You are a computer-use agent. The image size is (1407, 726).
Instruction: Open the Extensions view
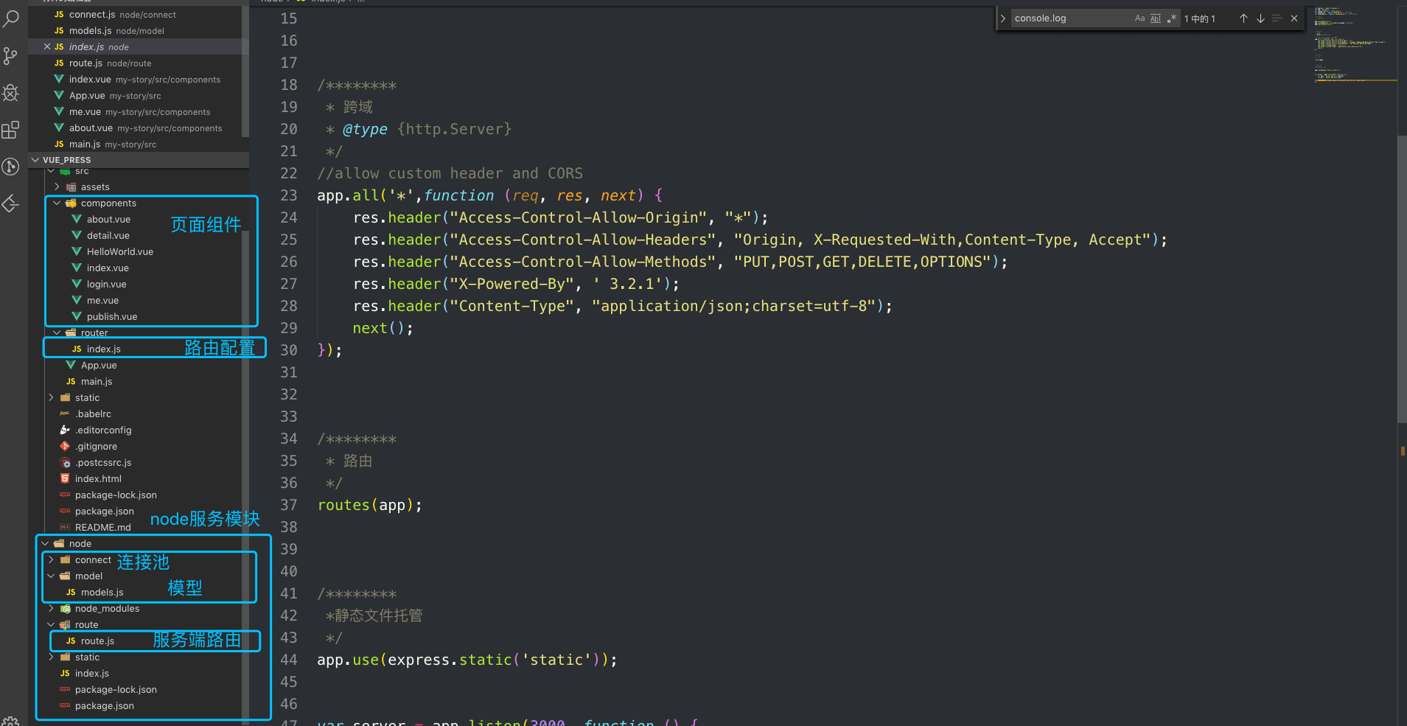pyautogui.click(x=11, y=130)
